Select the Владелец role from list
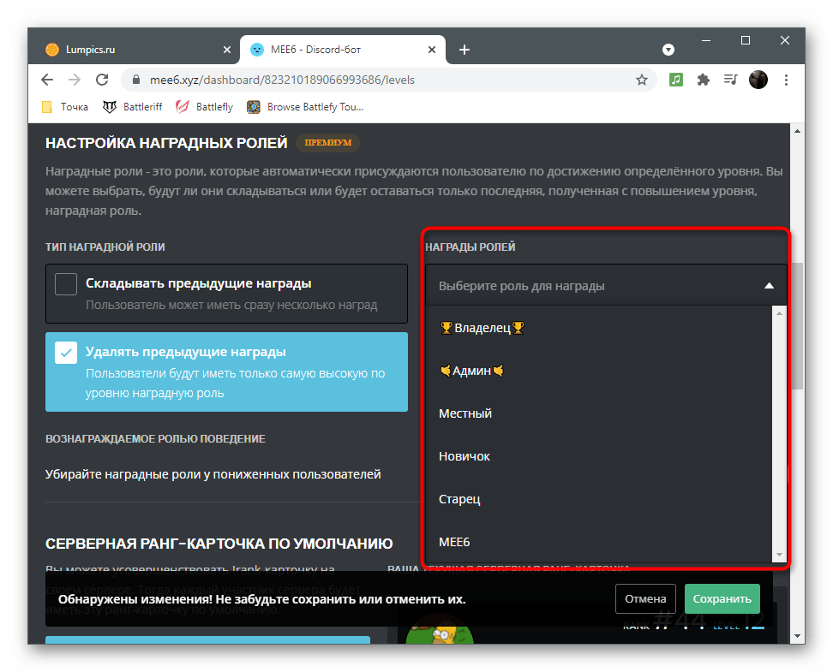This screenshot has height=672, width=833. [482, 328]
